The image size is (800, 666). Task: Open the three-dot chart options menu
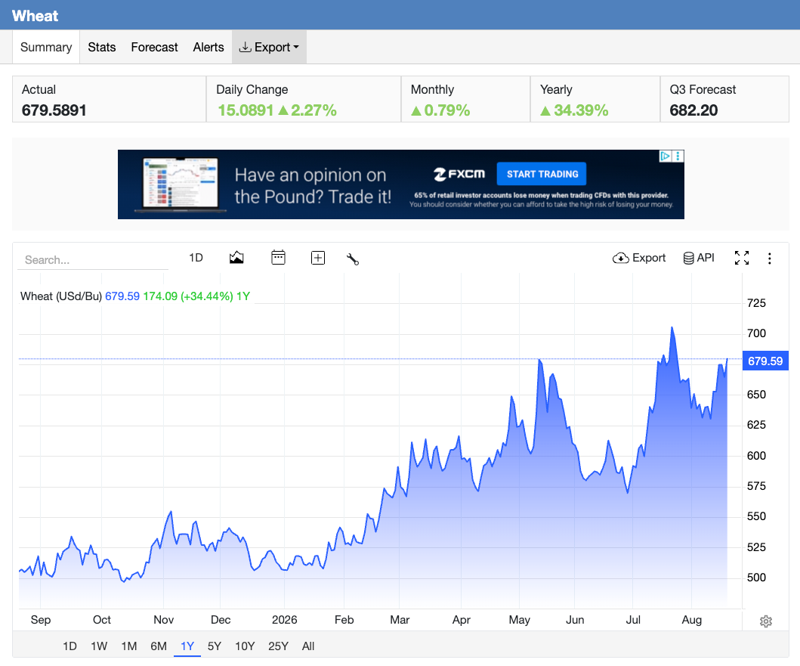(769, 259)
